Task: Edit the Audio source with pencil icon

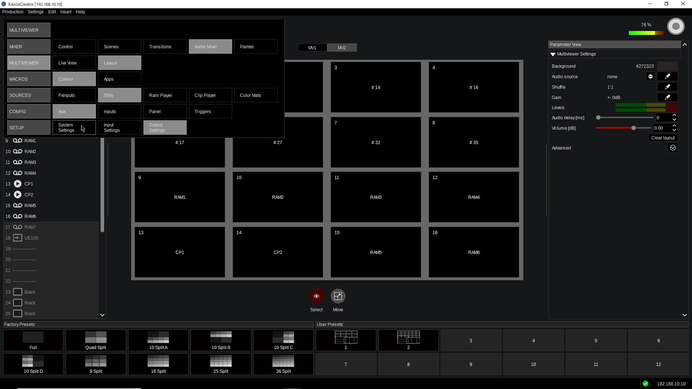Action: tap(667, 76)
